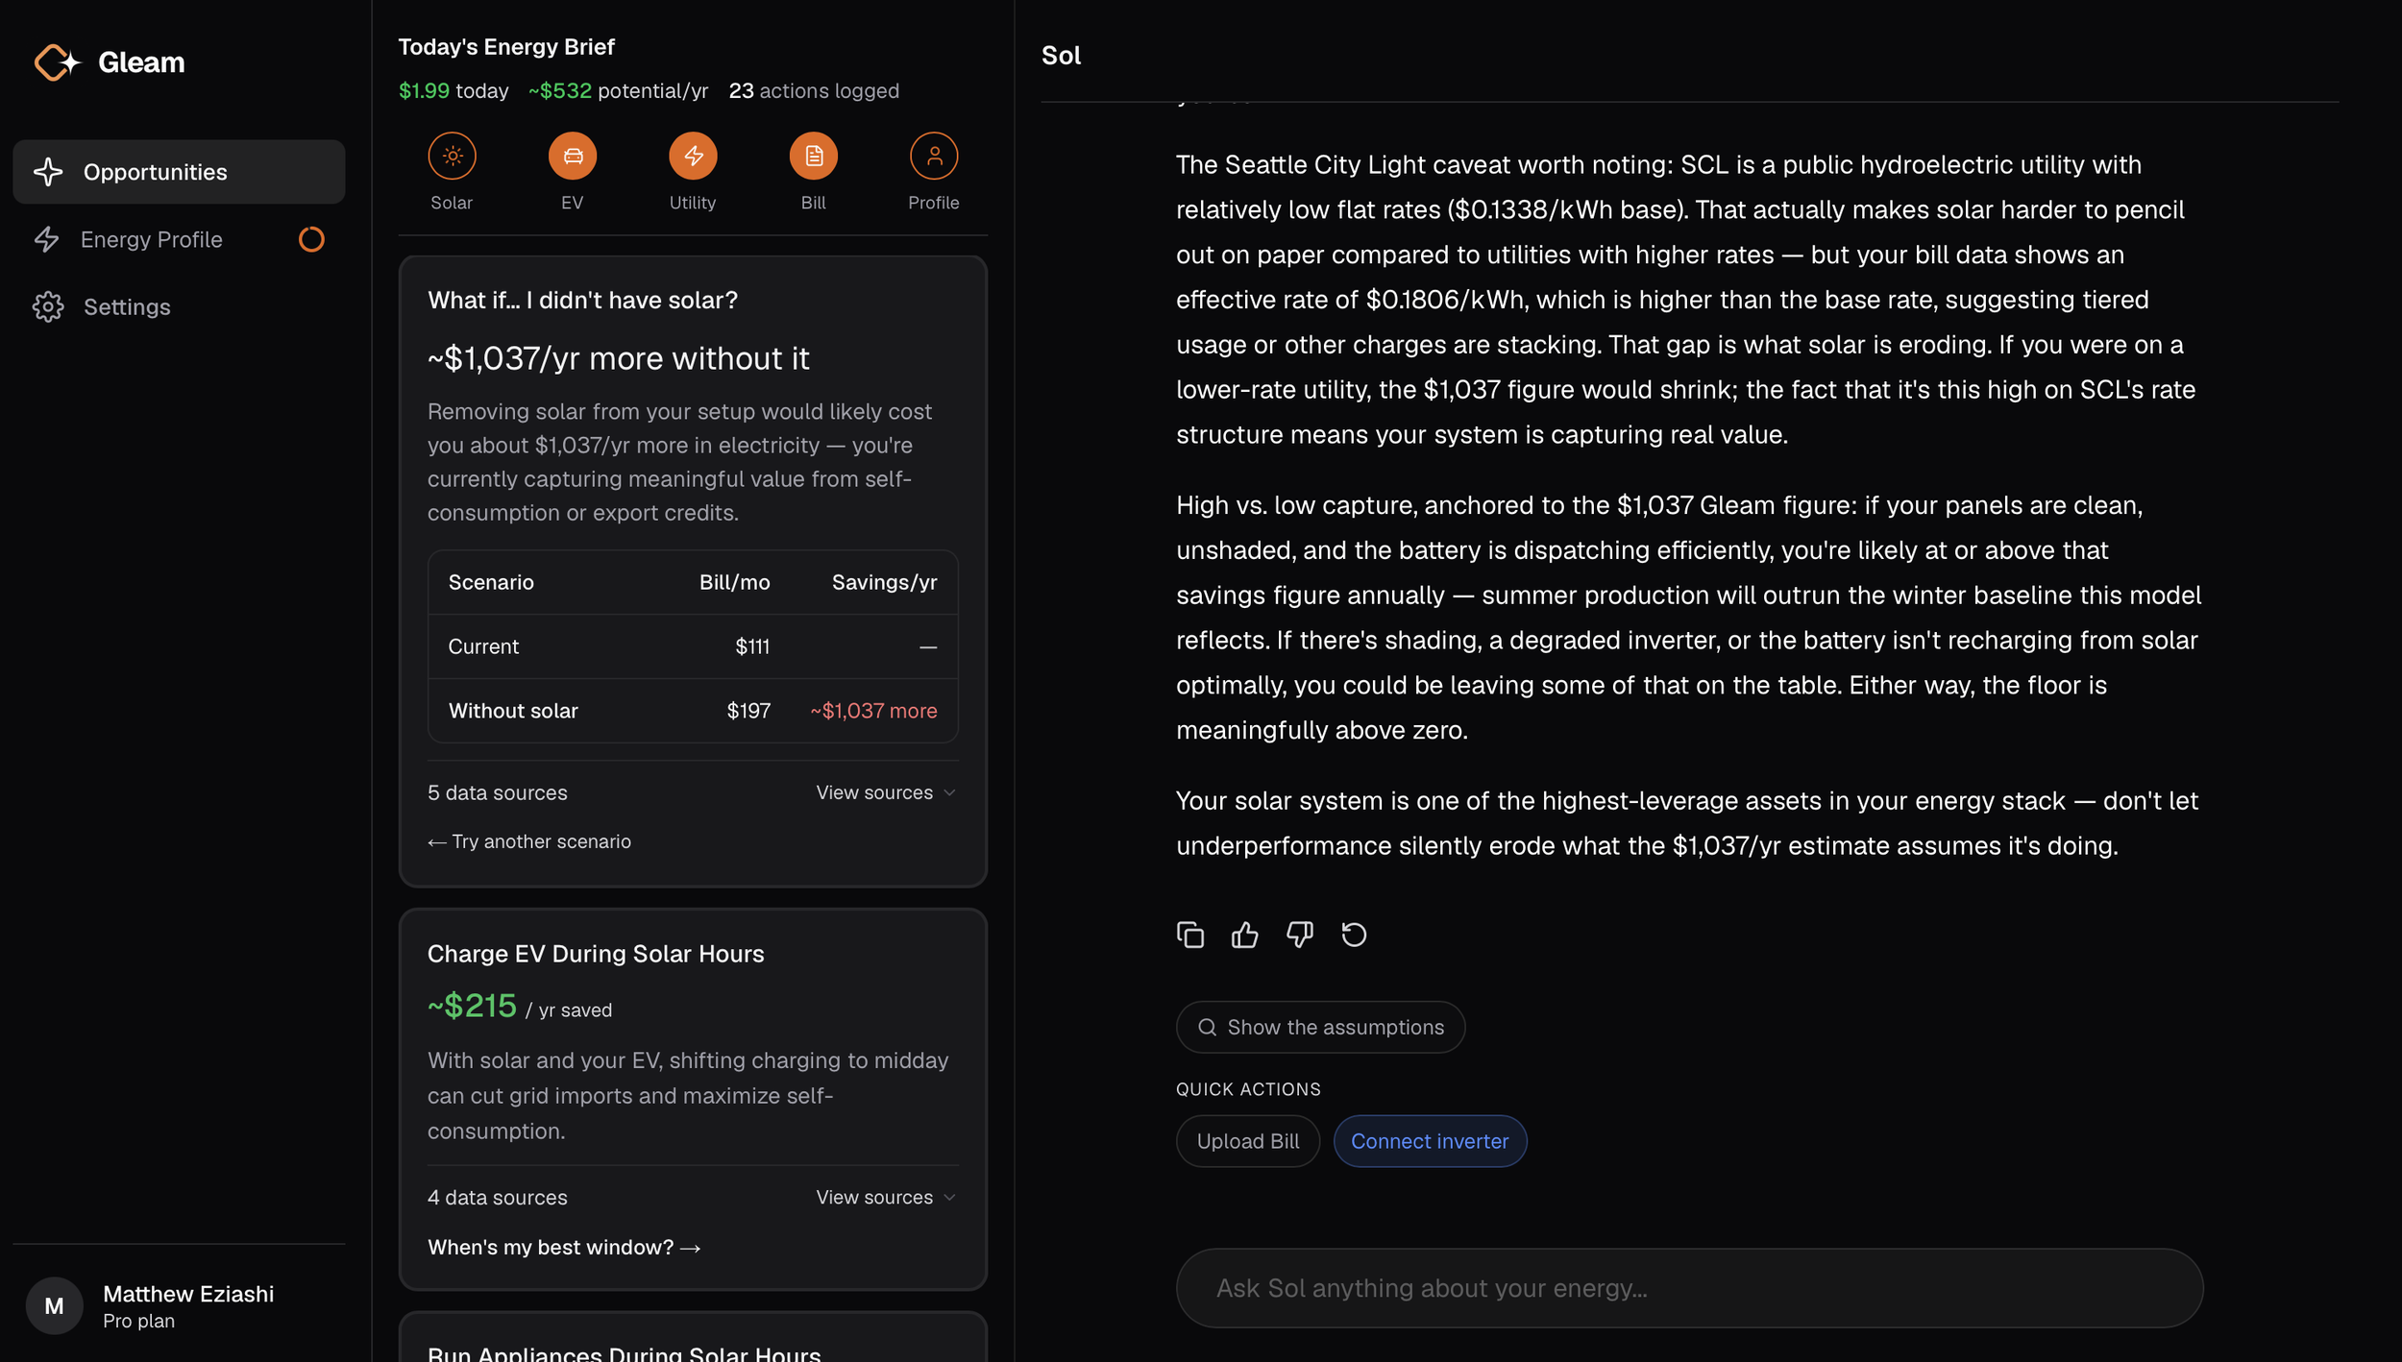Viewport: 2402px width, 1362px height.
Task: Give thumbs down to Sol's answer
Action: tap(1300, 935)
